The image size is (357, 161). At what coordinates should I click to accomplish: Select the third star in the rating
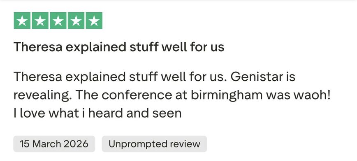point(58,20)
